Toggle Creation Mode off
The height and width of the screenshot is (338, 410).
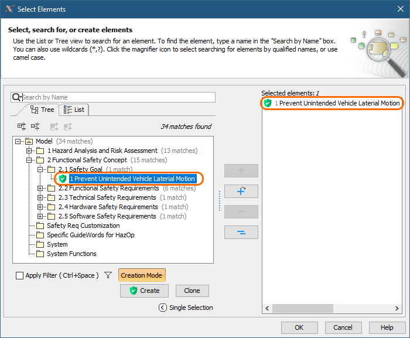click(x=142, y=275)
